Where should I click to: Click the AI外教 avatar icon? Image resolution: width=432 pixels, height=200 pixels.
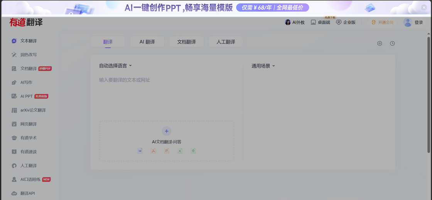[x=288, y=22]
